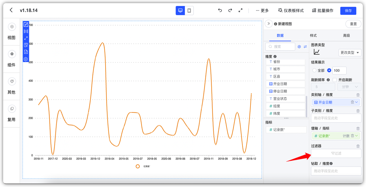366x187 pixels.
Task: Clear 类别轴 / 维度 with its trash icon
Action: (358, 95)
